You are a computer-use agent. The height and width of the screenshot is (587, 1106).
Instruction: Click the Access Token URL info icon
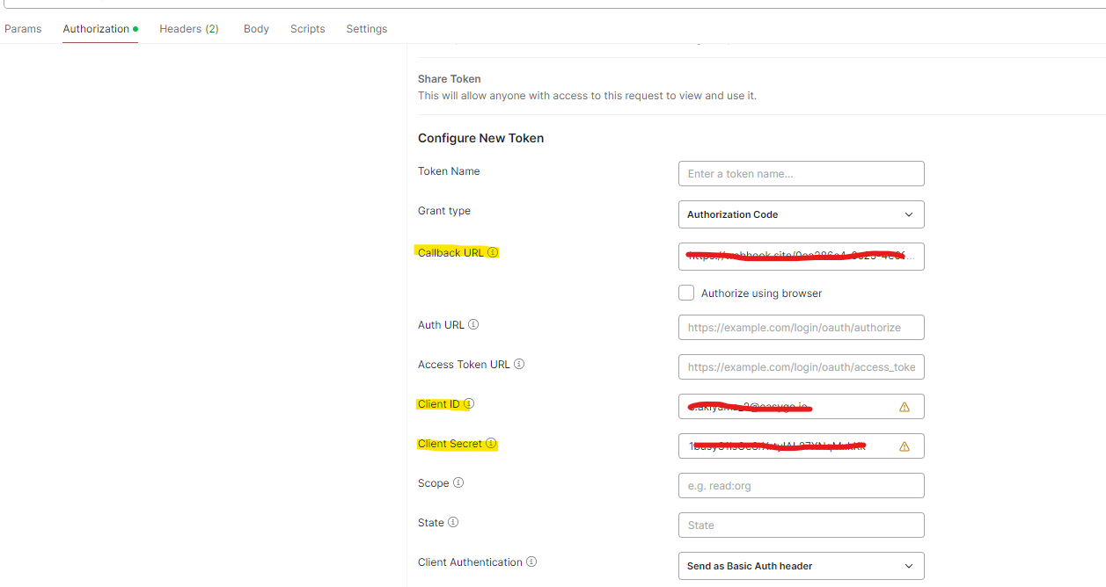point(519,364)
